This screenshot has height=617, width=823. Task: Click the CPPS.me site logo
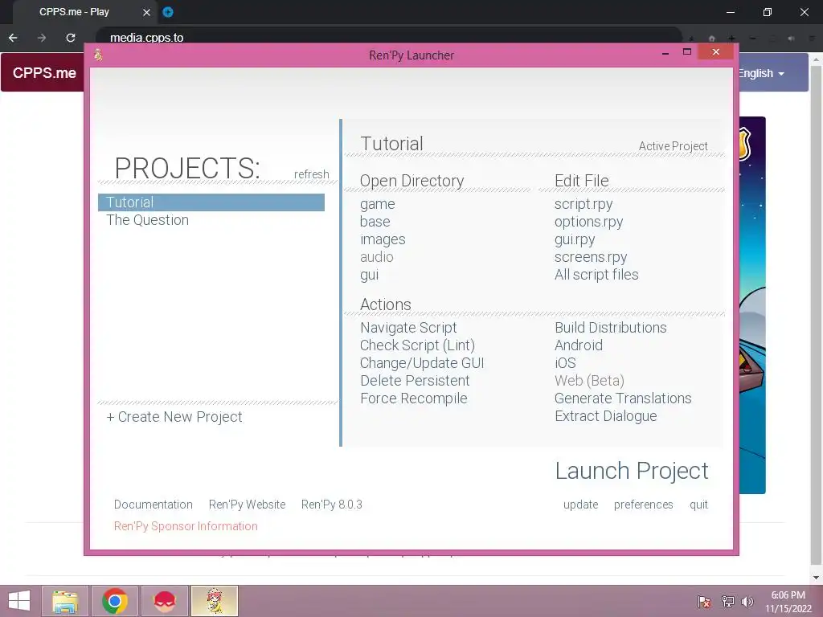44,73
